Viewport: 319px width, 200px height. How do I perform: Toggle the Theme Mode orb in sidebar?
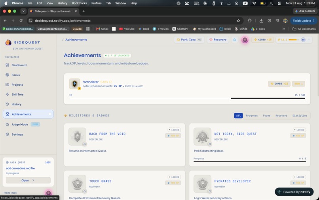48,192
